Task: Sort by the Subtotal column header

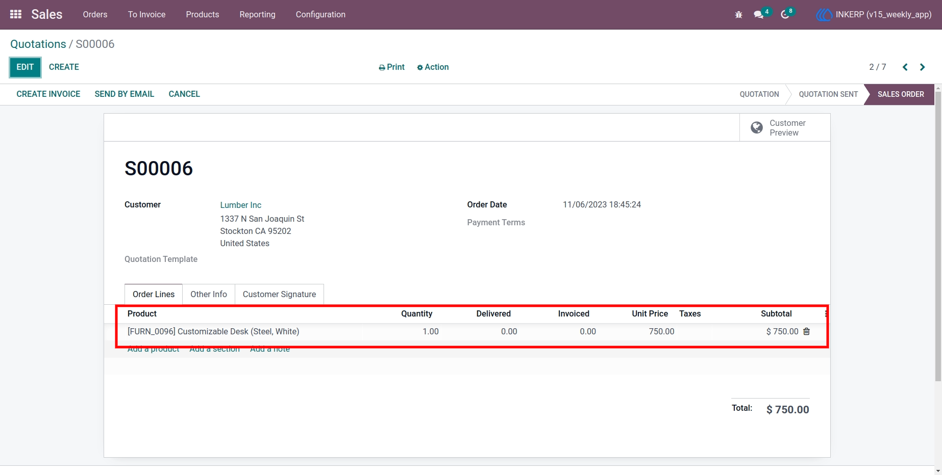Action: 776,314
